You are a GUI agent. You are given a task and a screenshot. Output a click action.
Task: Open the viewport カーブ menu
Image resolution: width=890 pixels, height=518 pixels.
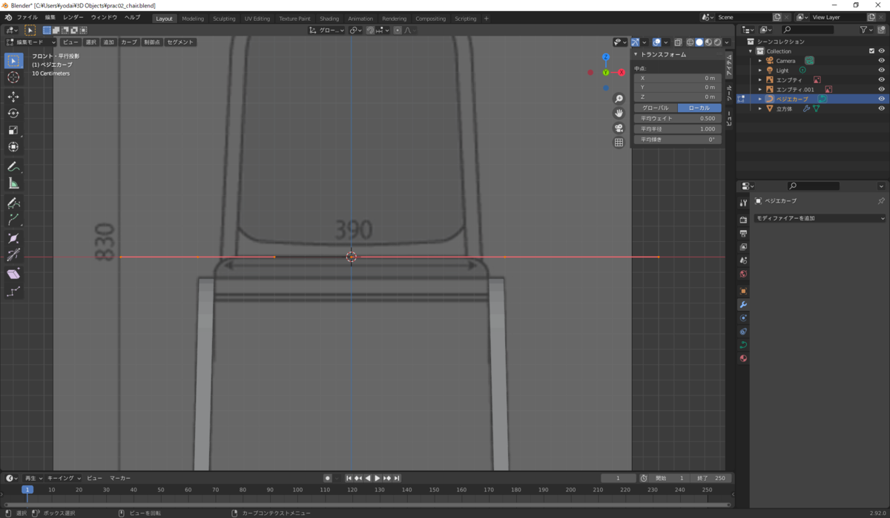(x=129, y=42)
